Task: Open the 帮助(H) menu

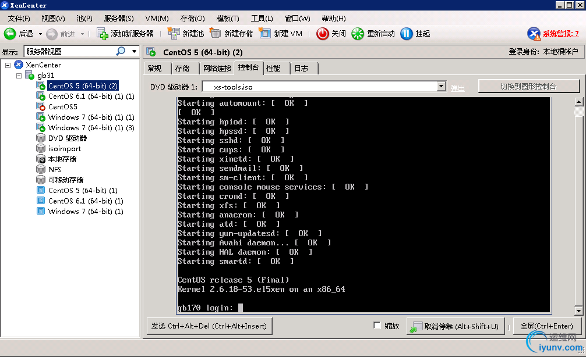Action: tap(333, 18)
